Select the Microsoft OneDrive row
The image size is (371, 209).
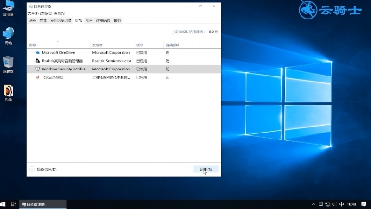coord(124,52)
